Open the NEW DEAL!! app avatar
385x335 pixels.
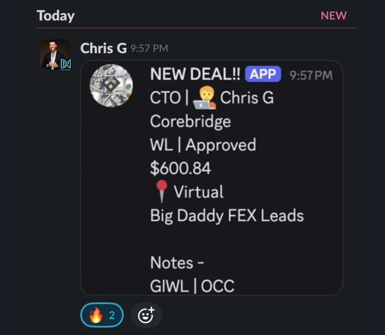[111, 85]
